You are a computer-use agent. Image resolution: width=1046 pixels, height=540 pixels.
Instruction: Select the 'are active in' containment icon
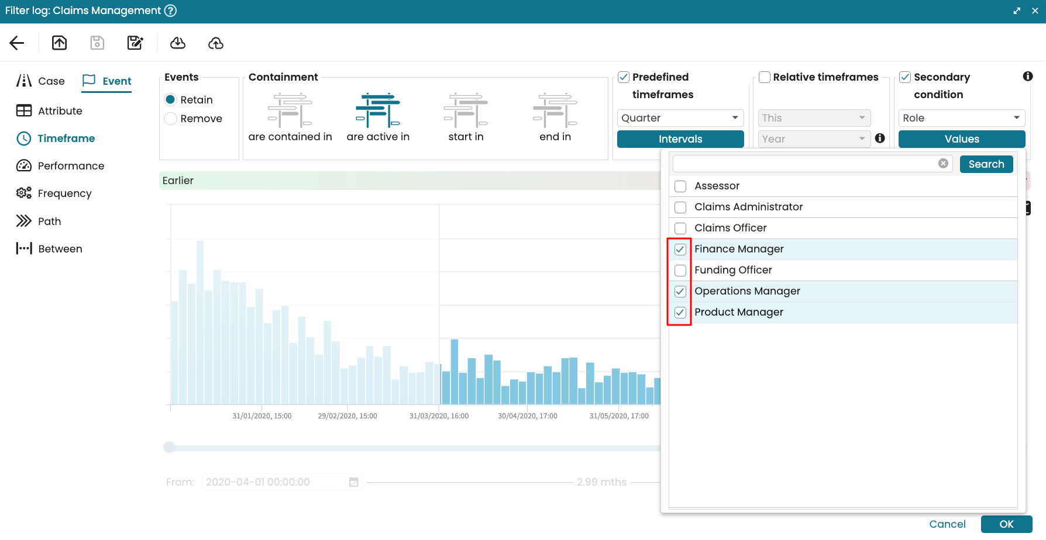[378, 110]
